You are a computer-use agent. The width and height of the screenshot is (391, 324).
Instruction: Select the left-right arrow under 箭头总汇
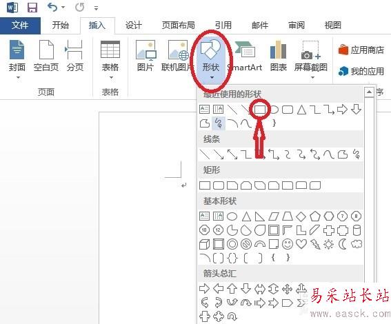(259, 289)
